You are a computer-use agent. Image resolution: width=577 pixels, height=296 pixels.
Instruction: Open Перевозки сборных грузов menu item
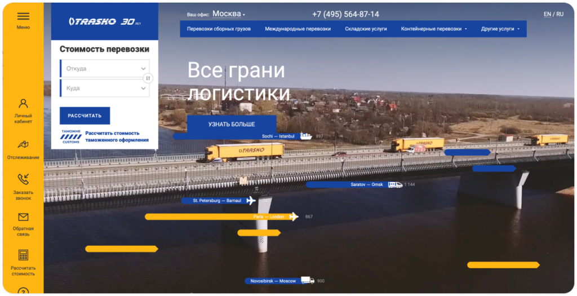219,29
